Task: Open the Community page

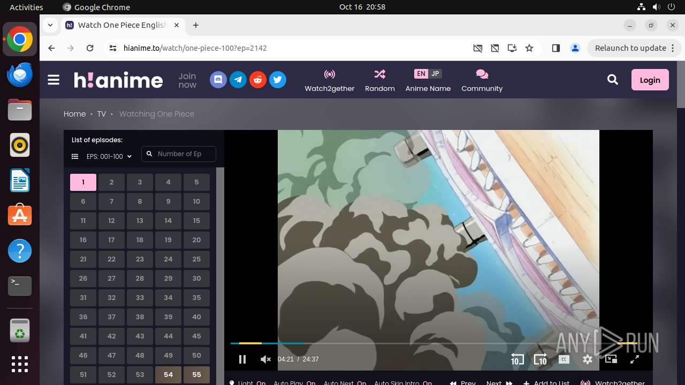Action: pyautogui.click(x=482, y=81)
